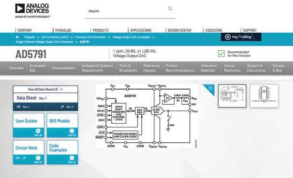Open the User Guides count badge

click(x=38, y=131)
